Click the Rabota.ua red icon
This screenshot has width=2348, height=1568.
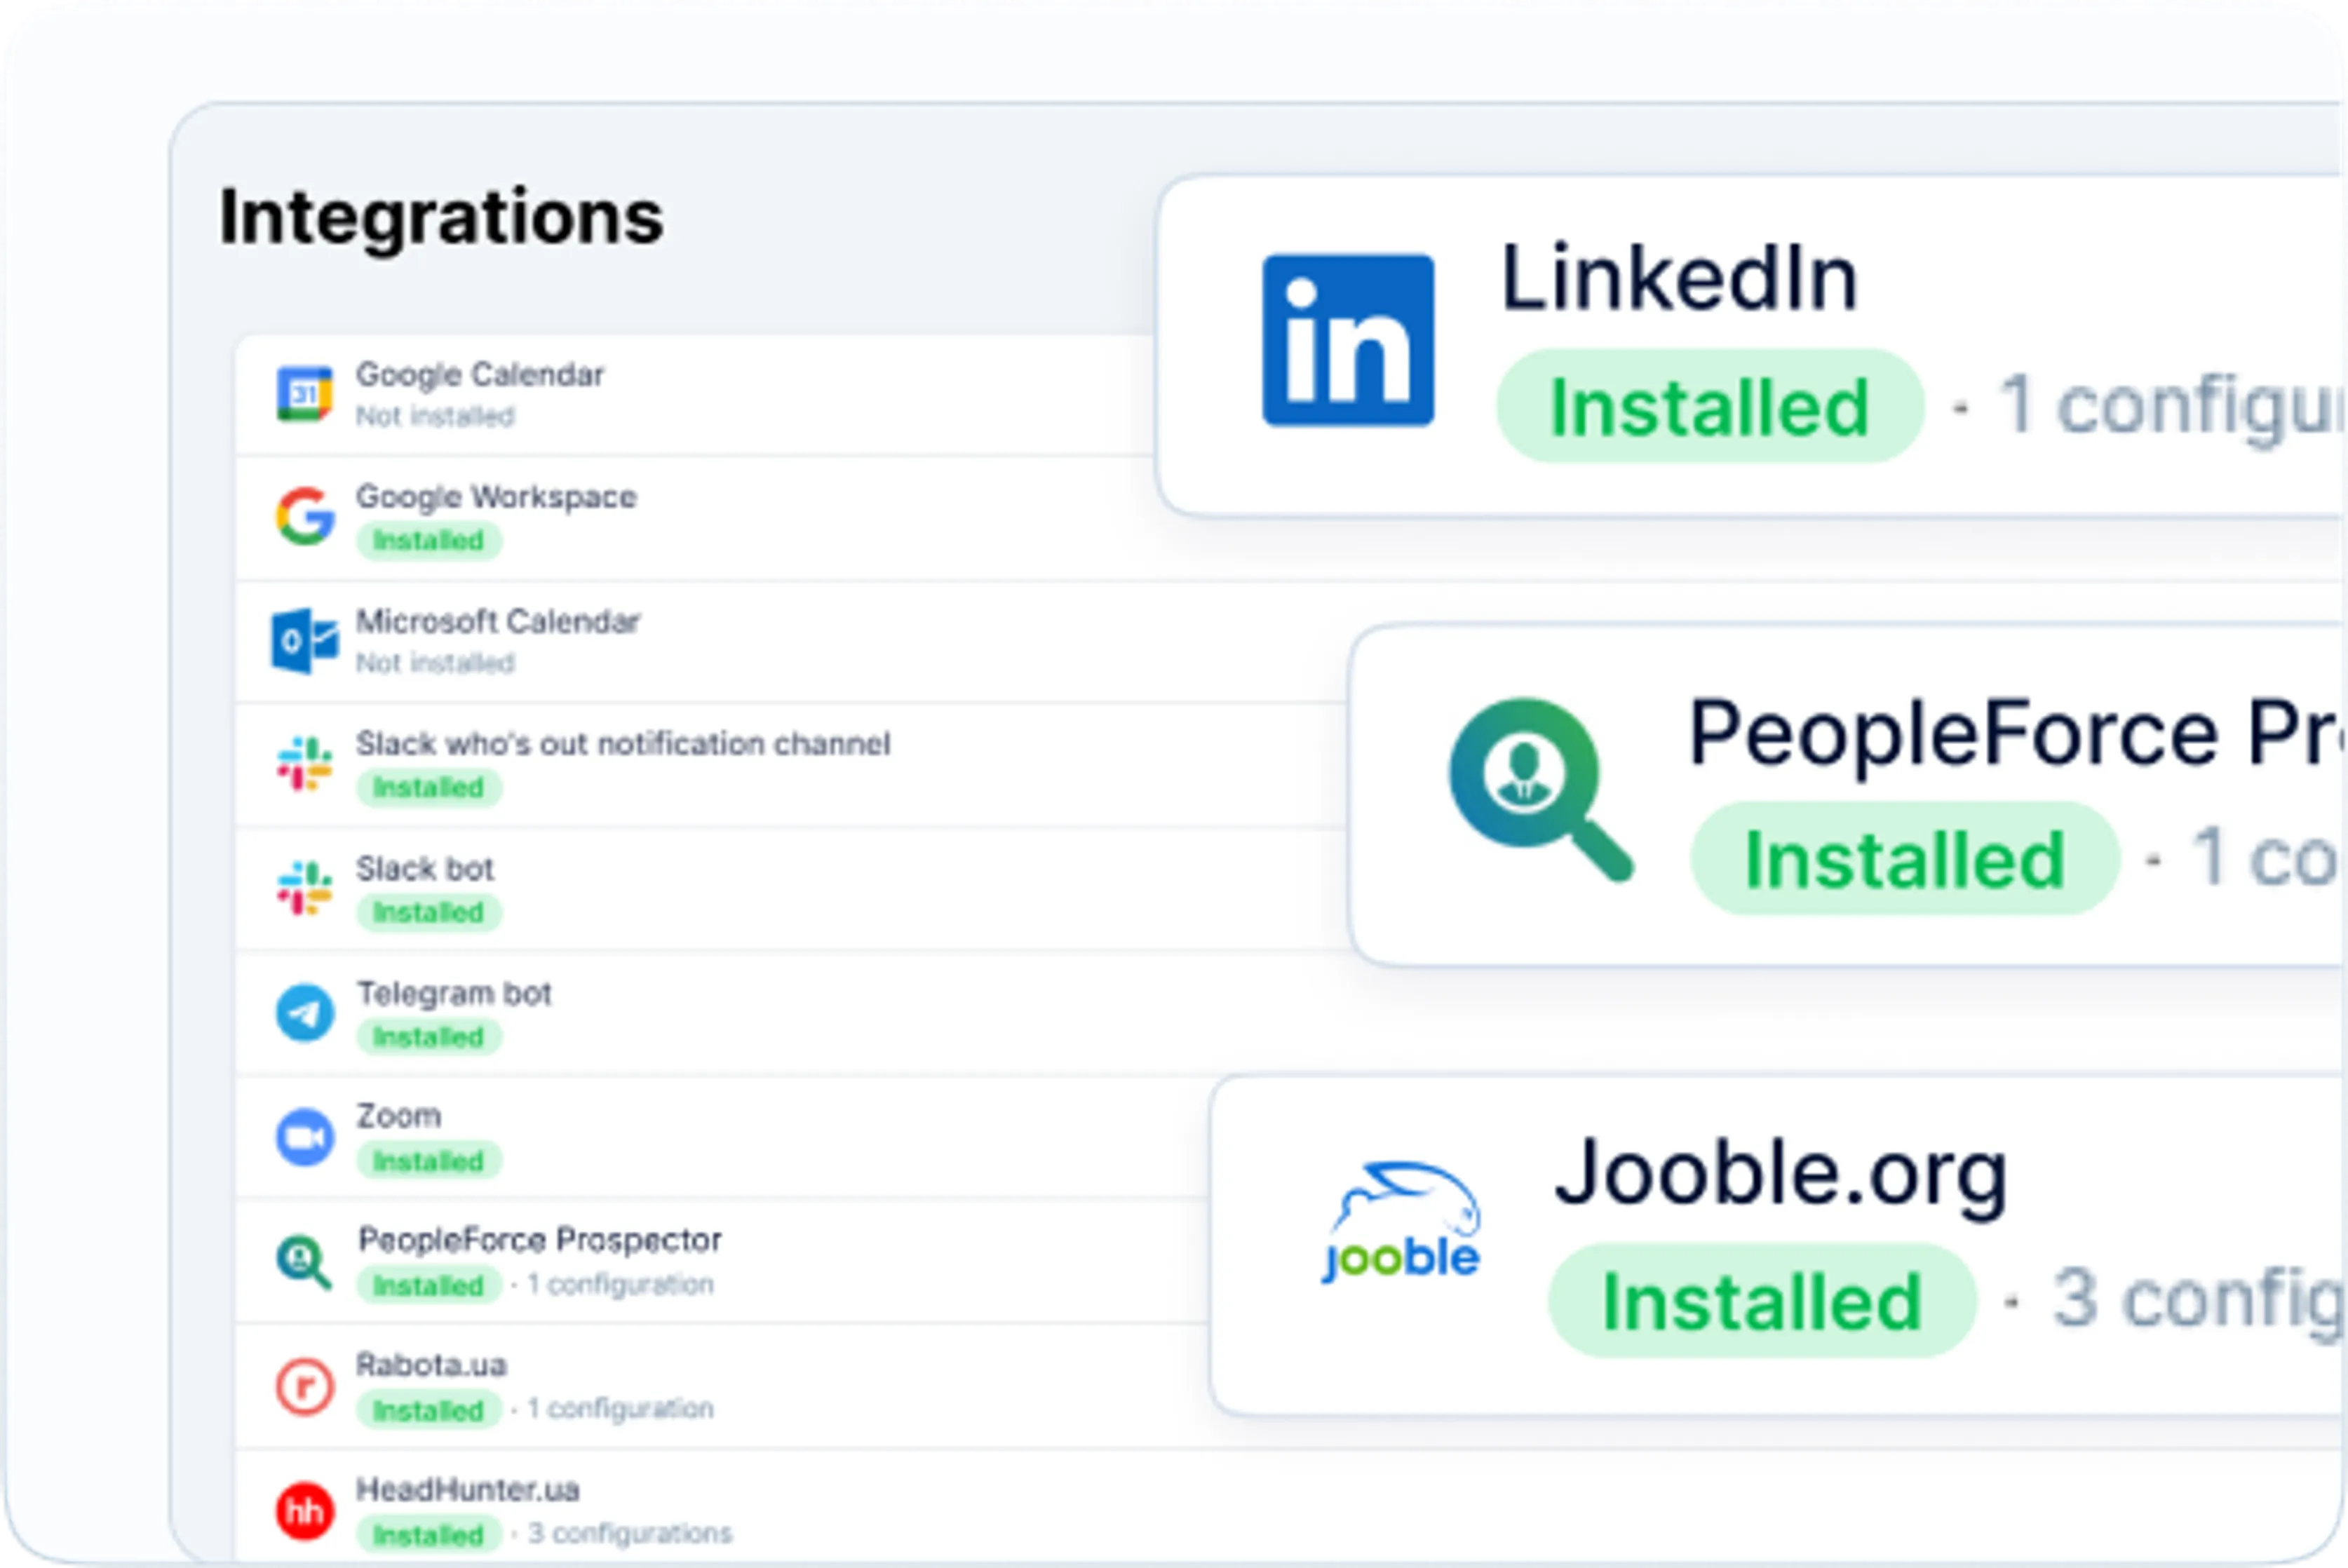[x=304, y=1386]
